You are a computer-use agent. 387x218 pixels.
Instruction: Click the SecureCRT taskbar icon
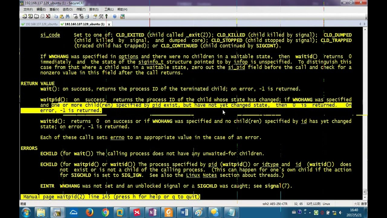(57, 213)
